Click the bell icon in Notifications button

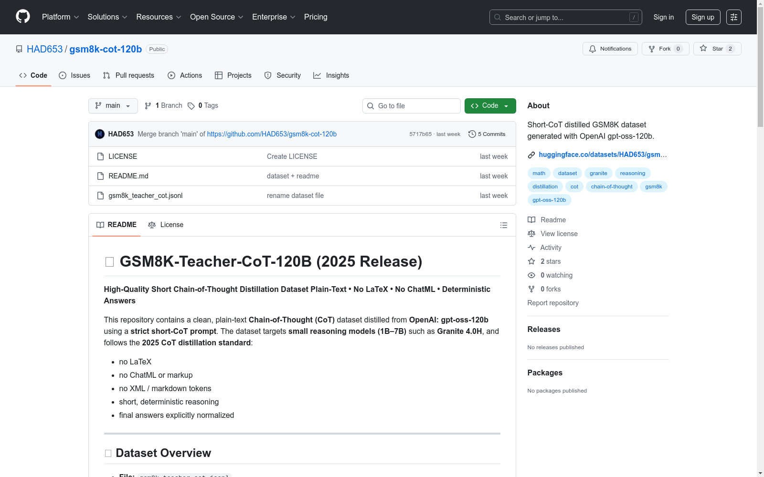click(593, 49)
